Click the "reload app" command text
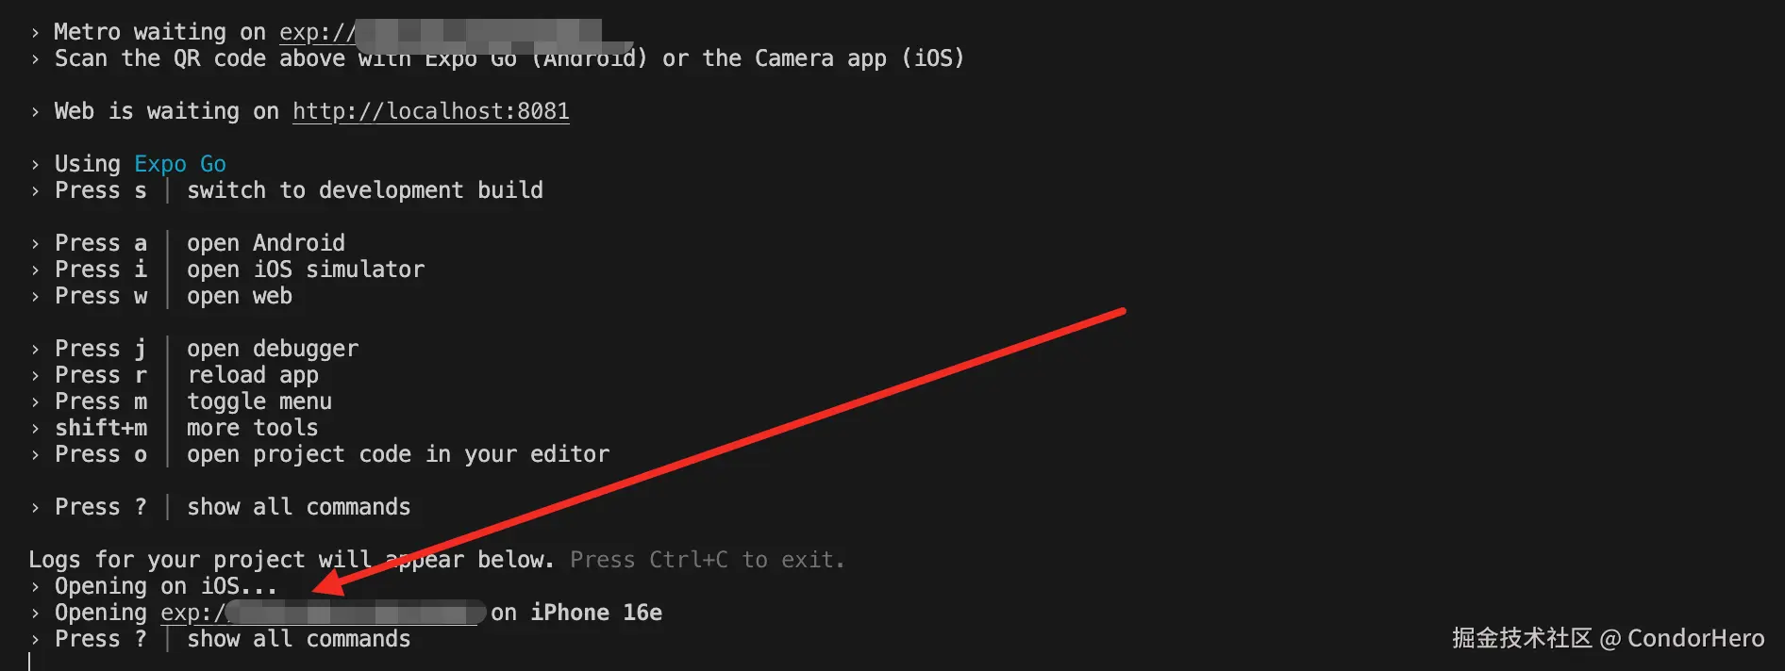Image resolution: width=1785 pixels, height=671 pixels. pos(252,375)
